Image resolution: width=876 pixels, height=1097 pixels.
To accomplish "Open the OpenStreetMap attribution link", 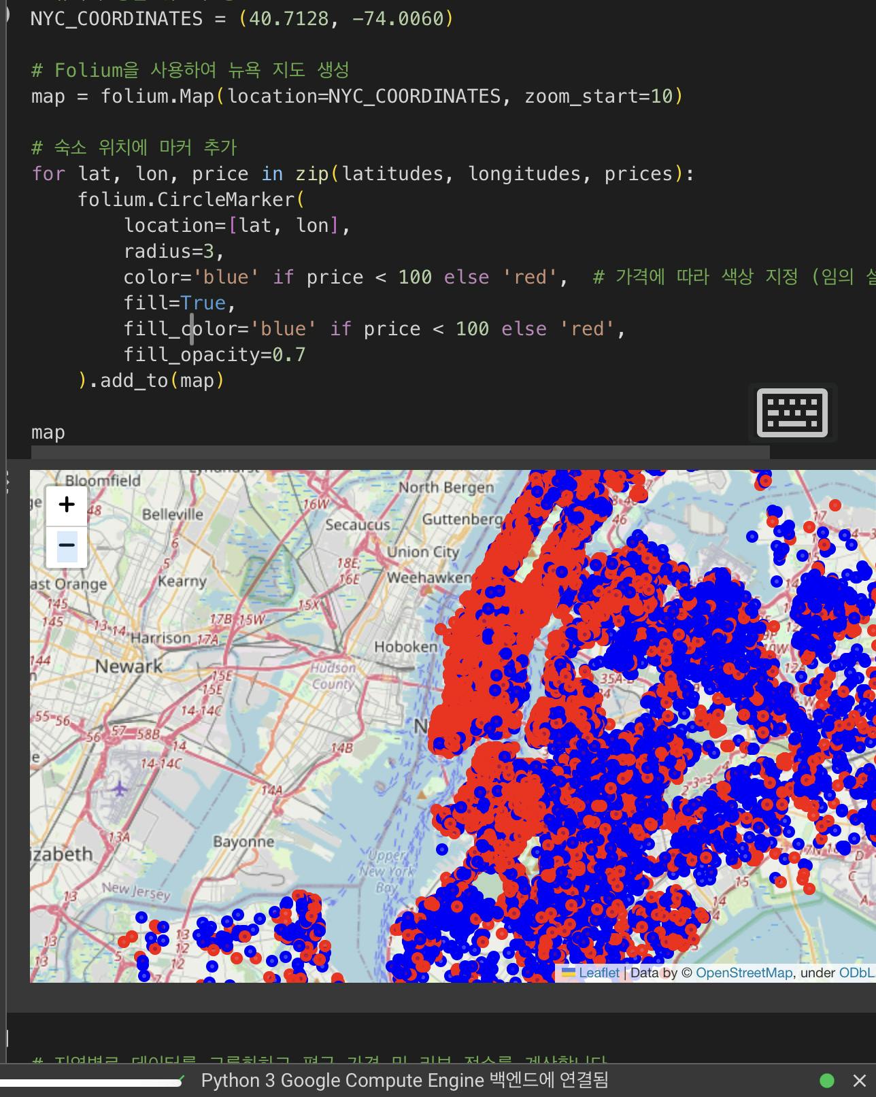I will [744, 973].
